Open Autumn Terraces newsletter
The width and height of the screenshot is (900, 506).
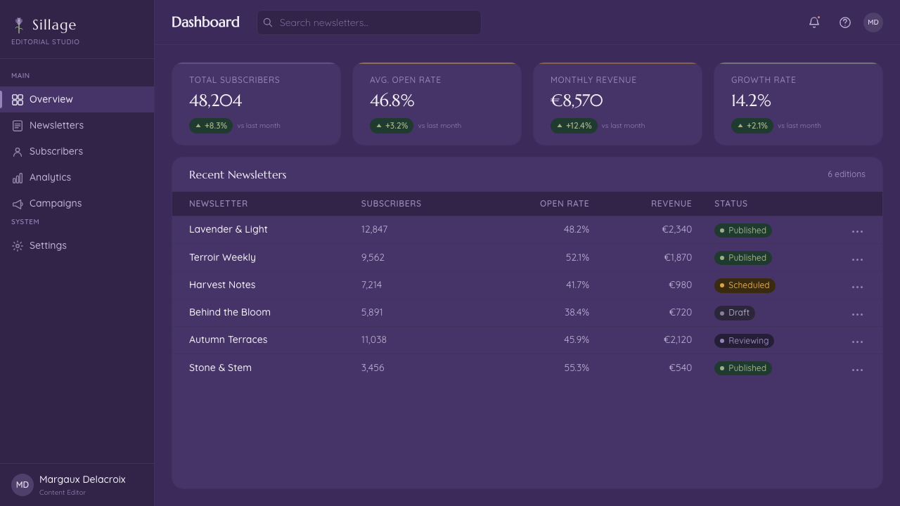(229, 339)
